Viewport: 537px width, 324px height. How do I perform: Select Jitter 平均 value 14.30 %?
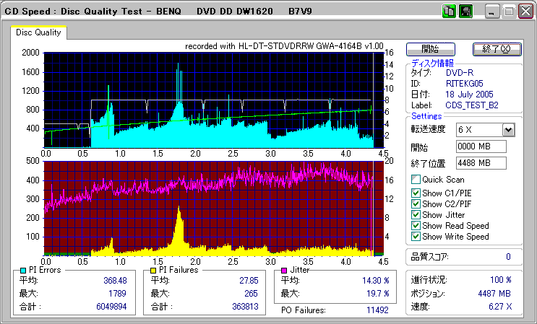376,281
